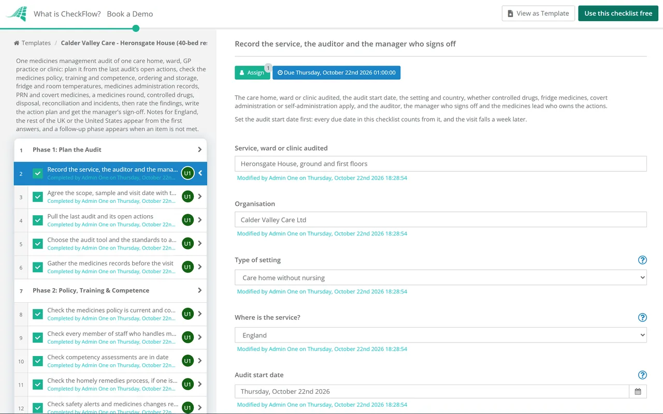Uncheck 'Check the medicines policy is current' task

click(38, 314)
